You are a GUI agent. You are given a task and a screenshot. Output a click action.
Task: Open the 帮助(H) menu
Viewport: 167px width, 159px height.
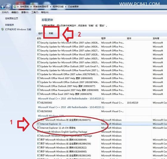click(45, 12)
